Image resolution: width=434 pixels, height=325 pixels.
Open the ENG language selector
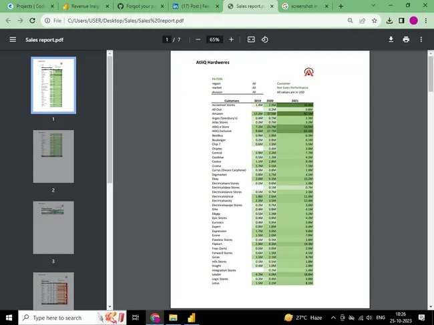(x=381, y=318)
